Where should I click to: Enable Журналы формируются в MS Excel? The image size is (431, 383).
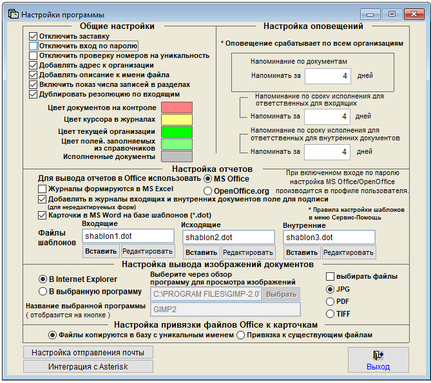[42, 189]
